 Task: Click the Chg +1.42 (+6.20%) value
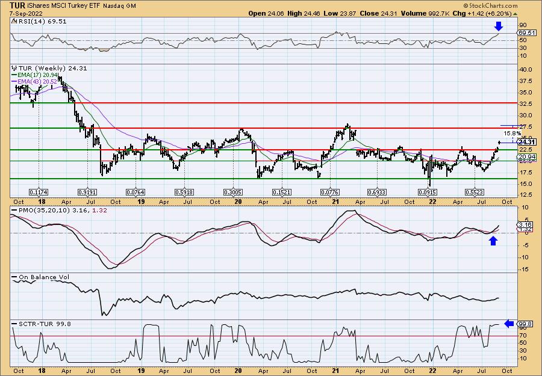(482, 13)
